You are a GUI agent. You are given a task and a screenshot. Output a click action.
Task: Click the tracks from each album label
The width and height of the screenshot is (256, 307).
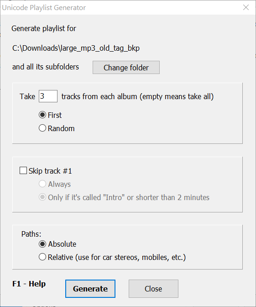tap(137, 96)
